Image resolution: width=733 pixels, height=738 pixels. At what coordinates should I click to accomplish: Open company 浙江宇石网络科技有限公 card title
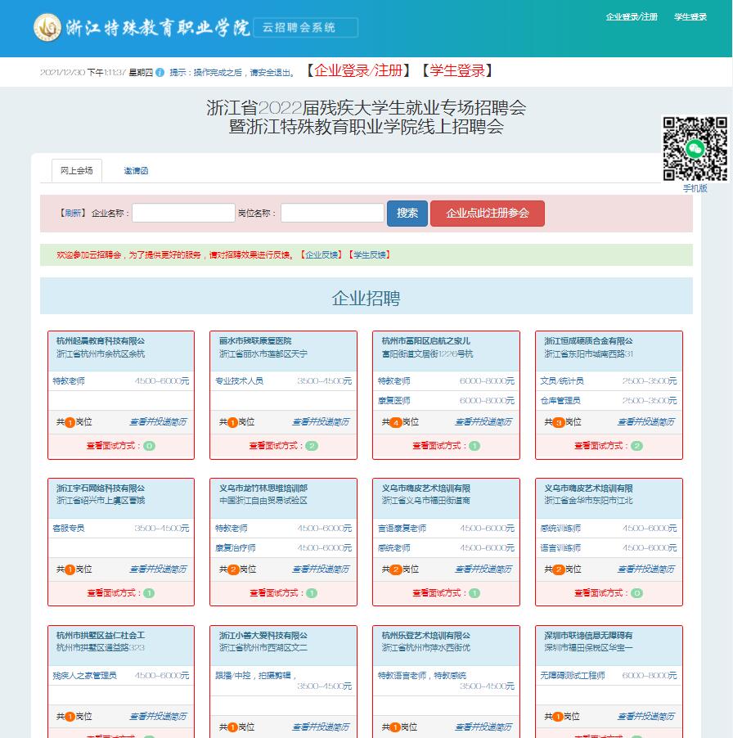pos(101,488)
